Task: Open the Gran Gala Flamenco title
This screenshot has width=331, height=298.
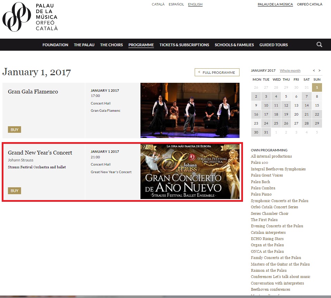Action: pyautogui.click(x=33, y=91)
